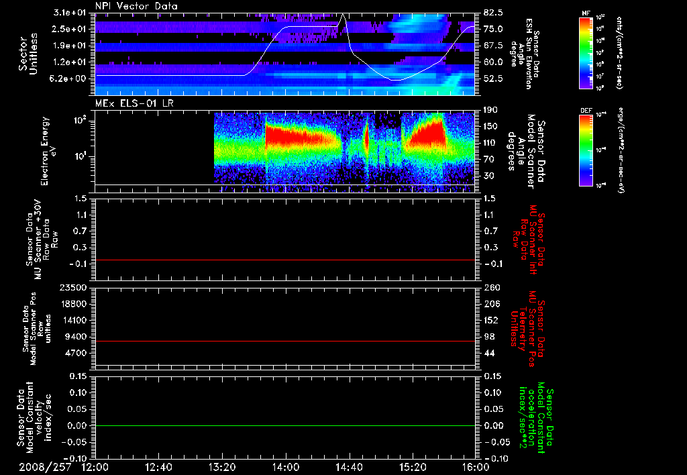Click the 'Model Scanner Angle degrees' right label
The width and height of the screenshot is (687, 475).
point(527,152)
